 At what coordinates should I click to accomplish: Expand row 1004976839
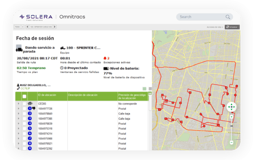click(x=19, y=123)
